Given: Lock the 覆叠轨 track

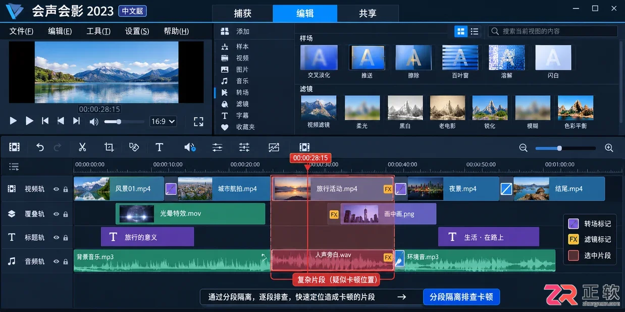Looking at the screenshot, I should pos(66,214).
